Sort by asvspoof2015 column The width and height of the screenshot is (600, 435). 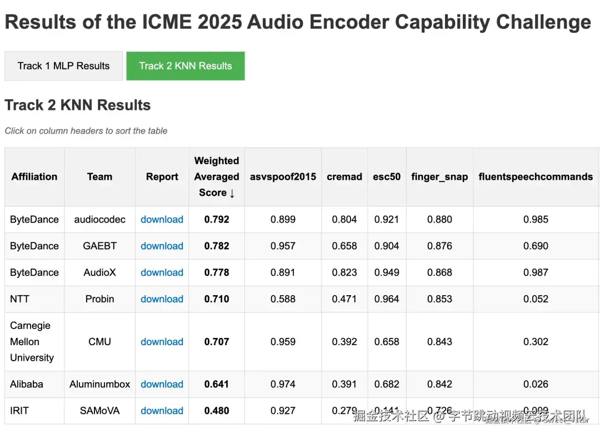(x=283, y=176)
